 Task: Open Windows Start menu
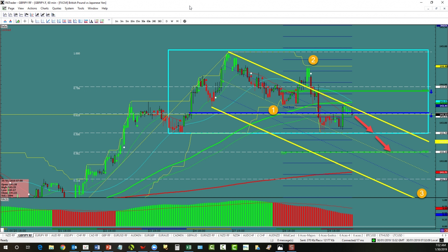pos(5,248)
